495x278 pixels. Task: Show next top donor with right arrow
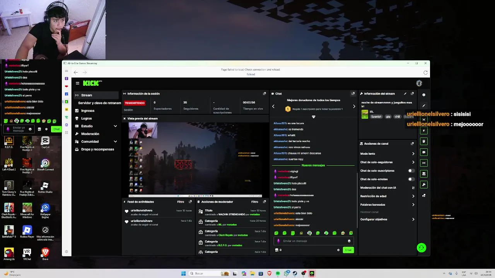(x=354, y=106)
